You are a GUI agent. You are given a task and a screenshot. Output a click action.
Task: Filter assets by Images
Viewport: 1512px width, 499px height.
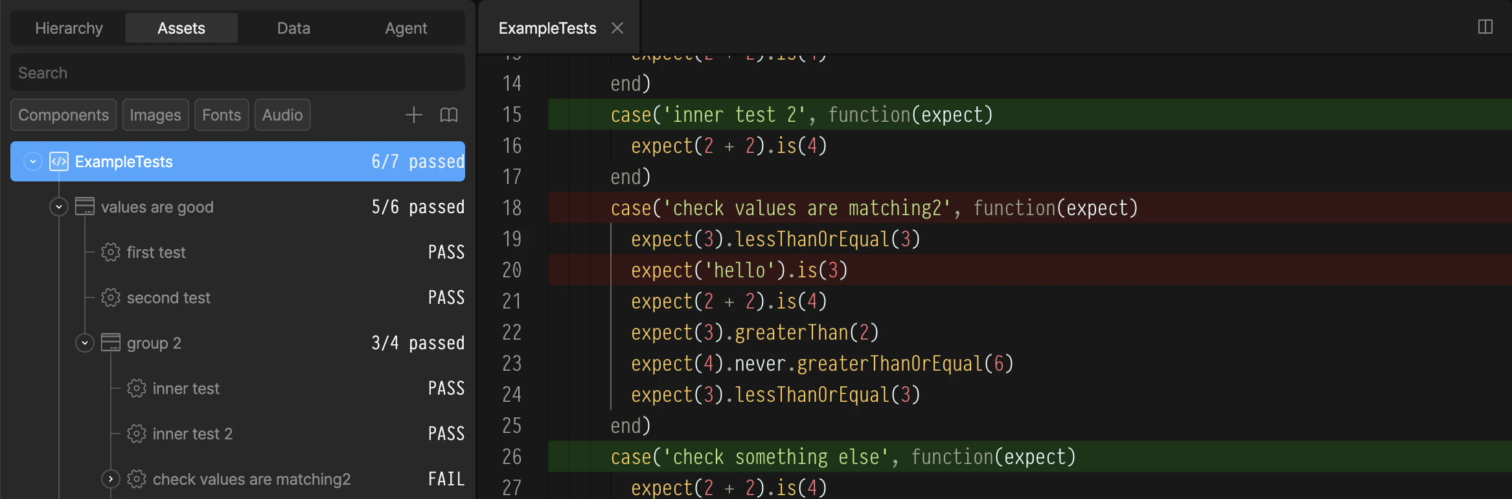click(155, 115)
